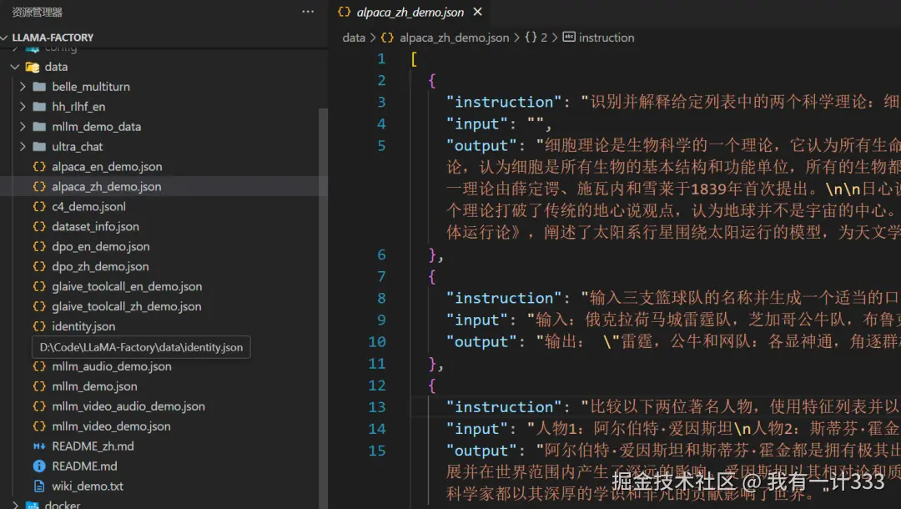The image size is (901, 509).
Task: Click the mllm_demo_data folder icon
Action: pos(39,126)
